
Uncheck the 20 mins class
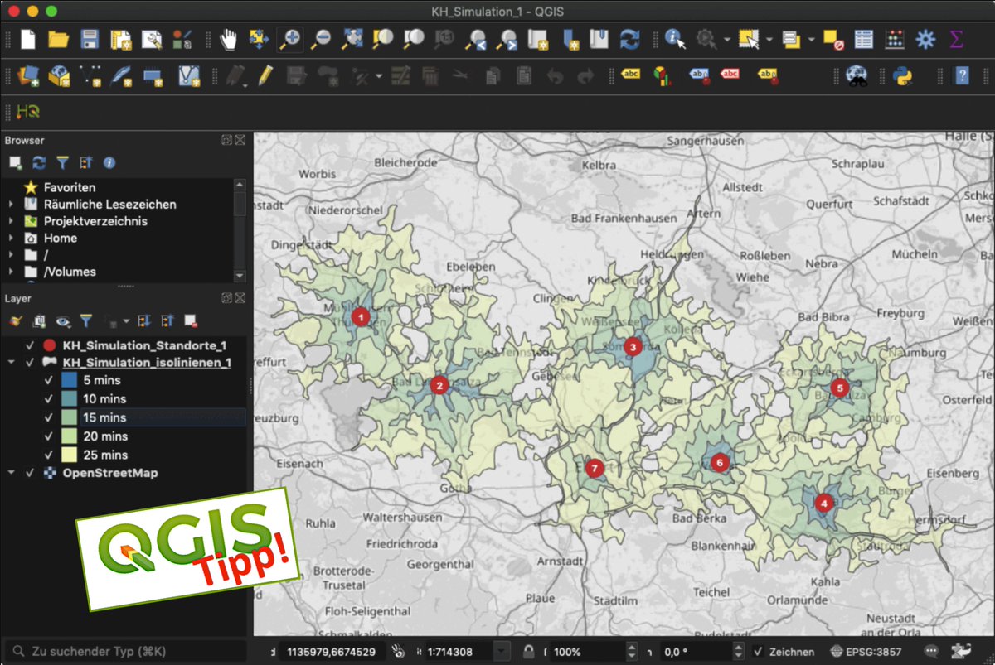49,436
